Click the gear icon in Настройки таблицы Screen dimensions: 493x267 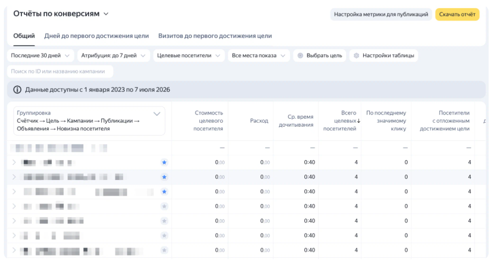(x=356, y=56)
